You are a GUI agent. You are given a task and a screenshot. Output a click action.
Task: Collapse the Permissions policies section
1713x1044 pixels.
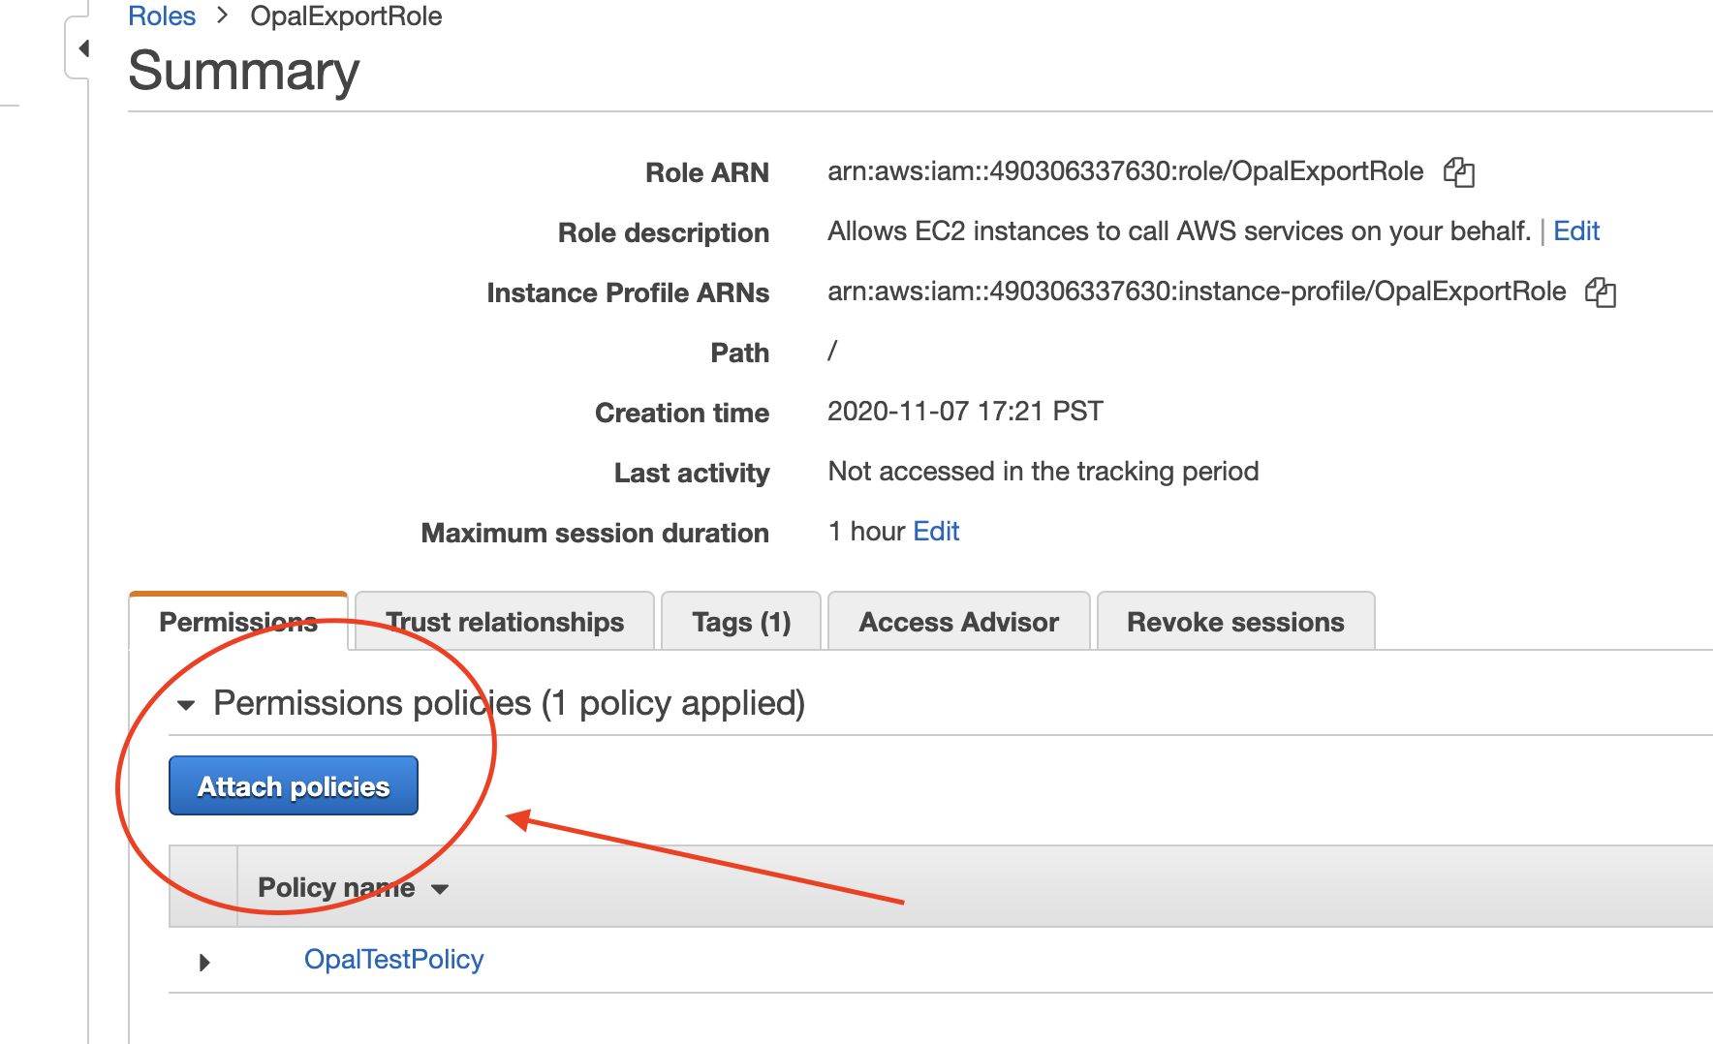point(186,705)
